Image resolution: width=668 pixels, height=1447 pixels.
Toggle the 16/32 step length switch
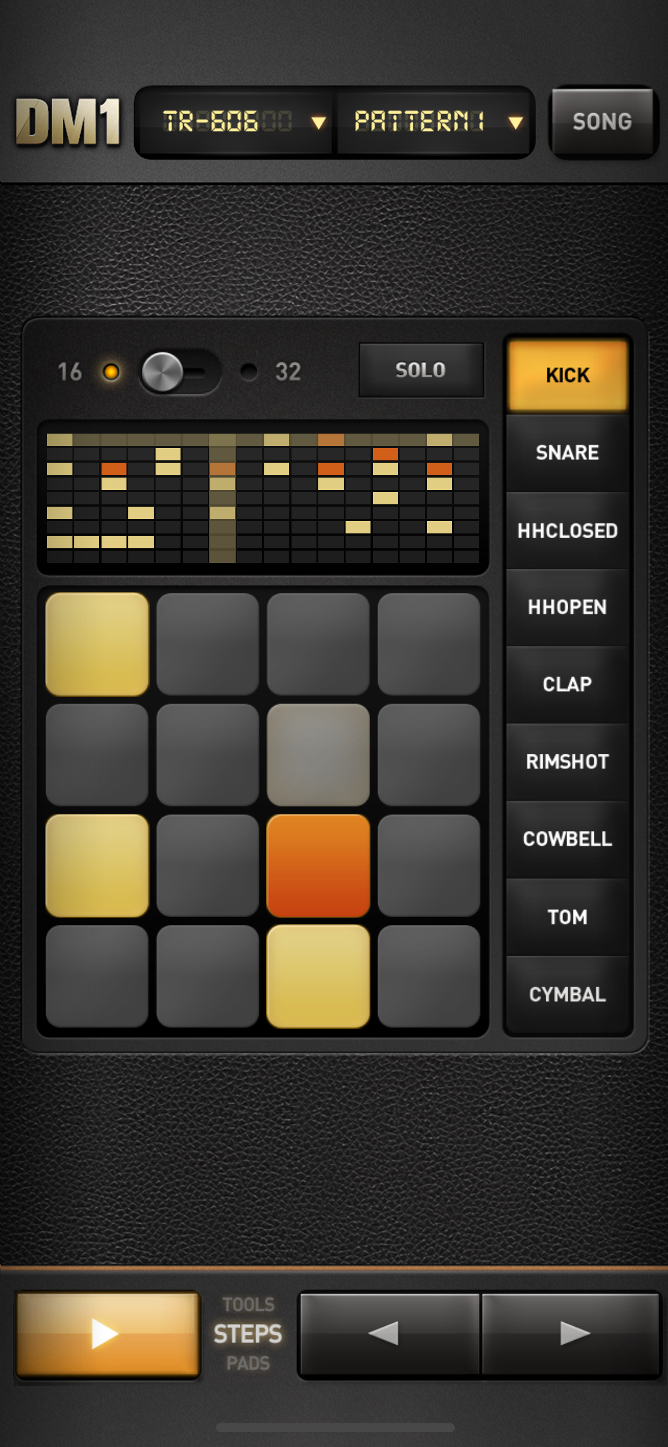(180, 372)
